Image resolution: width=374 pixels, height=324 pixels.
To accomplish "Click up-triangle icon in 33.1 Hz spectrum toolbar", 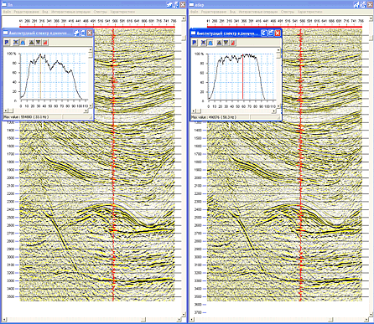I will tap(32, 42).
